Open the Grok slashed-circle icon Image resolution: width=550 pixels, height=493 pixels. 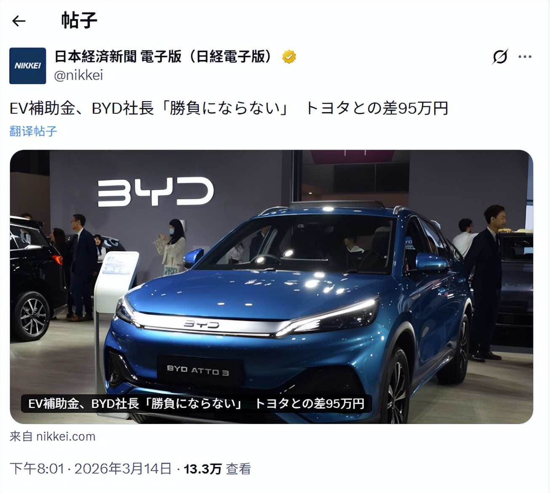coord(500,56)
